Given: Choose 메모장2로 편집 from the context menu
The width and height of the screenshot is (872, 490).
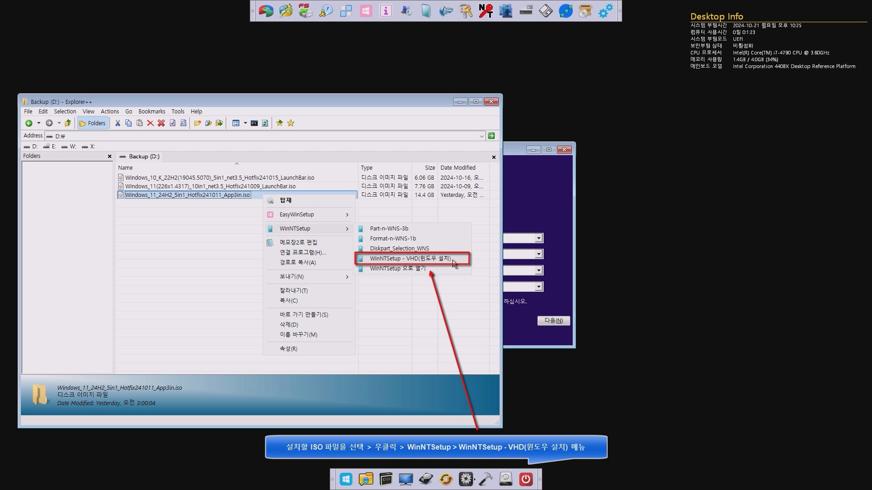Looking at the screenshot, I should point(309,243).
